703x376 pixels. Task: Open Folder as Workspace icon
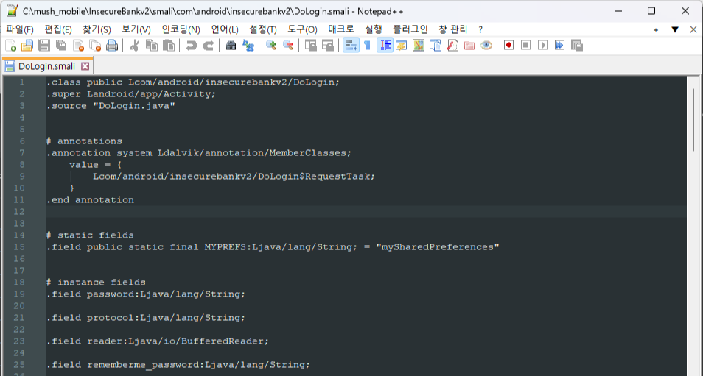coord(469,45)
